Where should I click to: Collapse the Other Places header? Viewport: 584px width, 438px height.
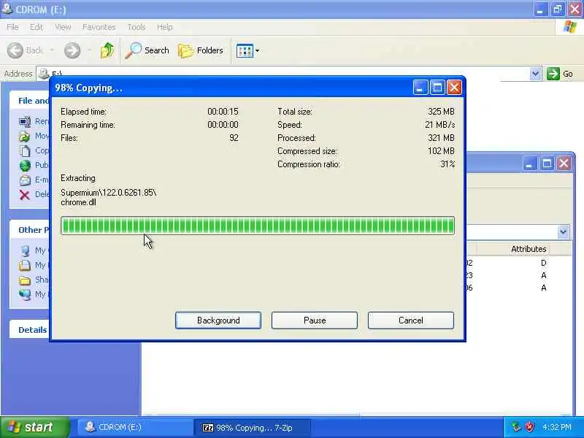30,230
